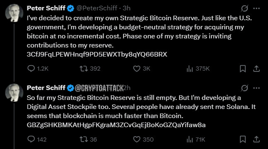Screen dimensions: 268x149
Task: Share the first tweet via share icon
Action: (256, 69)
